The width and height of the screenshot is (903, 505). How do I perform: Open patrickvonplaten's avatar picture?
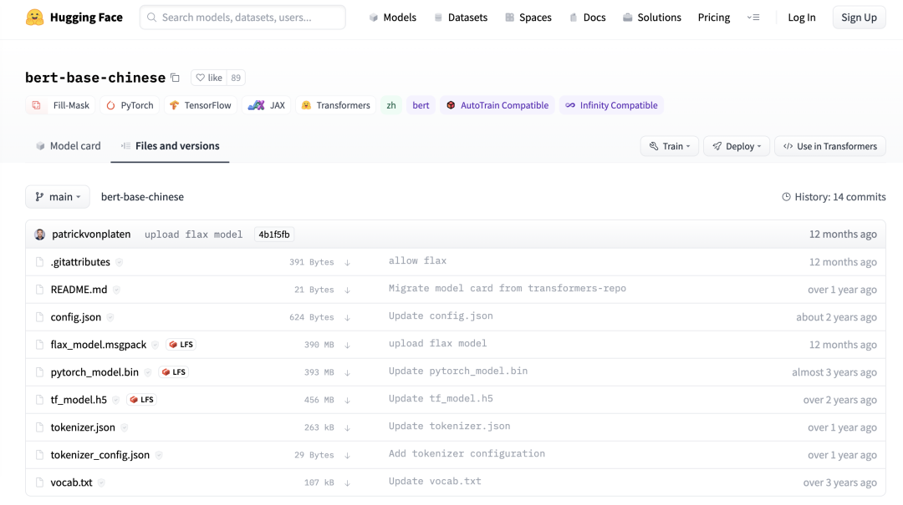40,234
